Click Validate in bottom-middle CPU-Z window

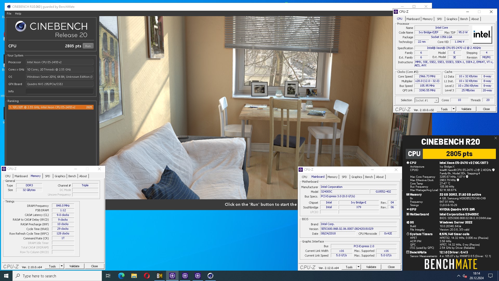[x=371, y=267]
